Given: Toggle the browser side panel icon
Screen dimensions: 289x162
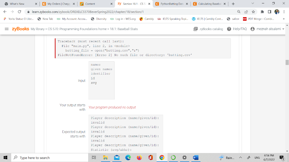Looking at the screenshot, I should [270, 12].
